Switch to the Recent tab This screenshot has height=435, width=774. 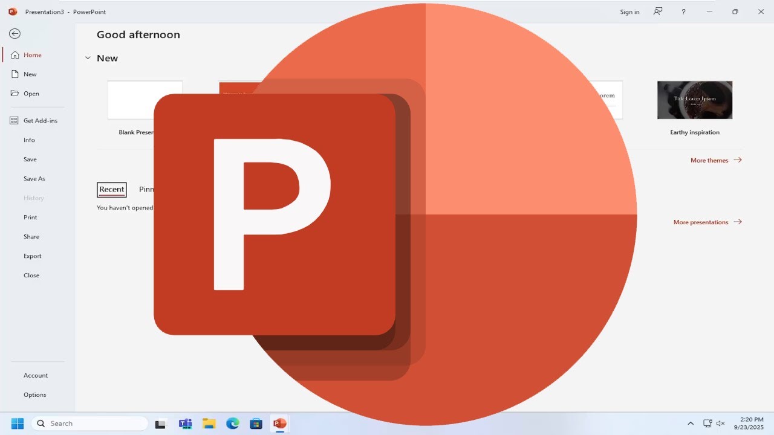coord(112,190)
